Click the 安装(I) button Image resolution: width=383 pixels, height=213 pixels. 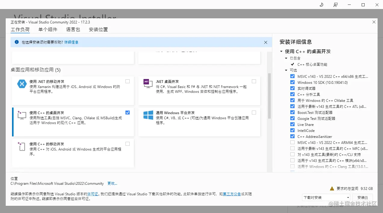coord(363,198)
